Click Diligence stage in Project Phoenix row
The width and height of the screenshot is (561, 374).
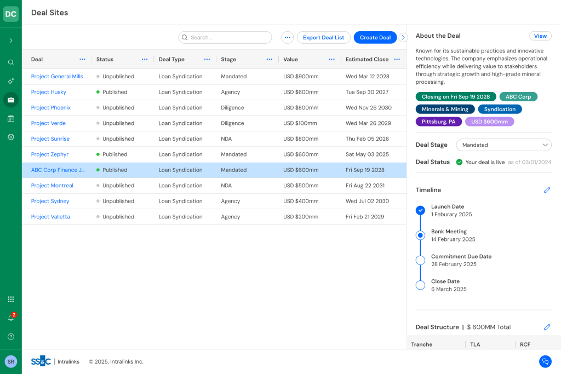pos(232,108)
